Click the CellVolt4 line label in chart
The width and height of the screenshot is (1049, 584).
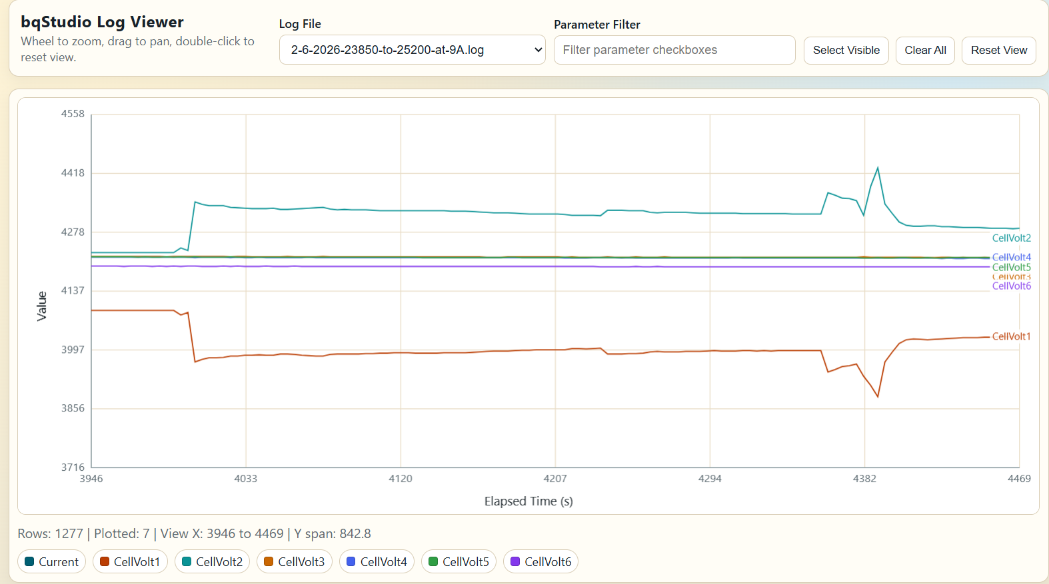coord(1011,257)
